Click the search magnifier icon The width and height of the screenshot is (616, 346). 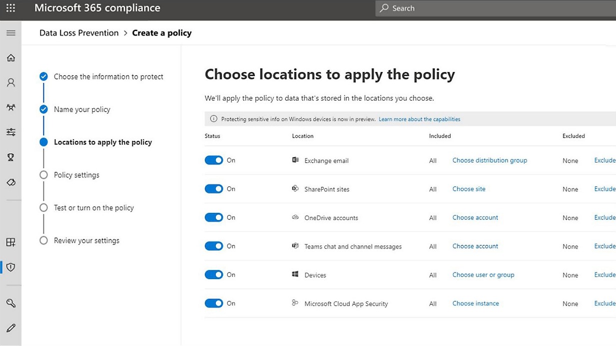384,8
